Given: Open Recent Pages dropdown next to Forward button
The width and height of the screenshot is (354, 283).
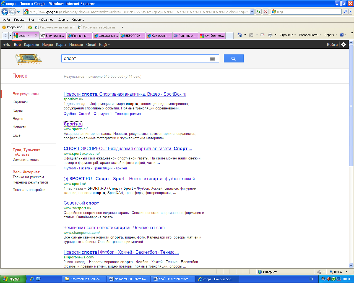Looking at the screenshot, I should (19, 12).
